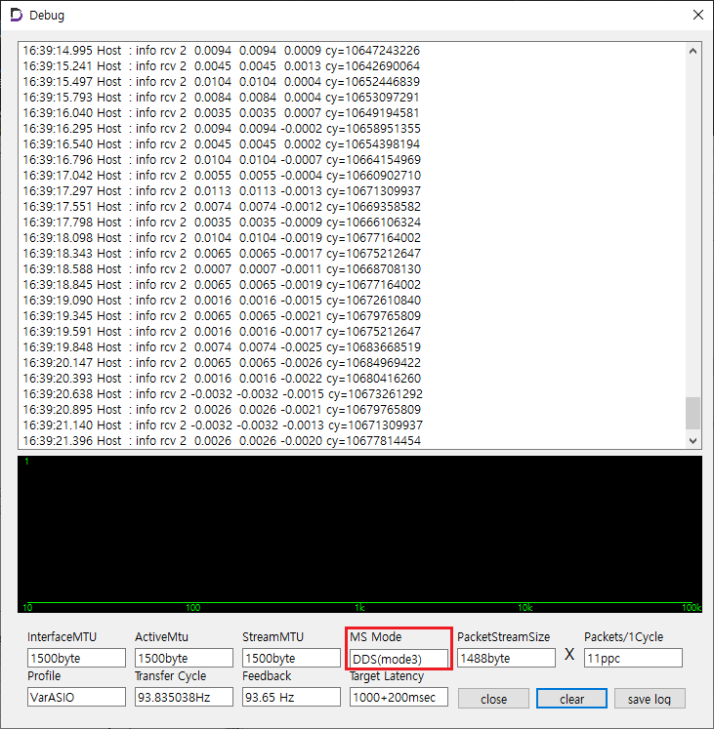Click the StreamMTU 1500byte field
Screen dimensions: 714x729
[x=291, y=658]
